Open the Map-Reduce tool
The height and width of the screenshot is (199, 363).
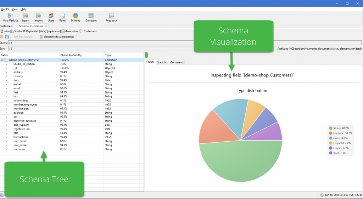tap(10, 16)
